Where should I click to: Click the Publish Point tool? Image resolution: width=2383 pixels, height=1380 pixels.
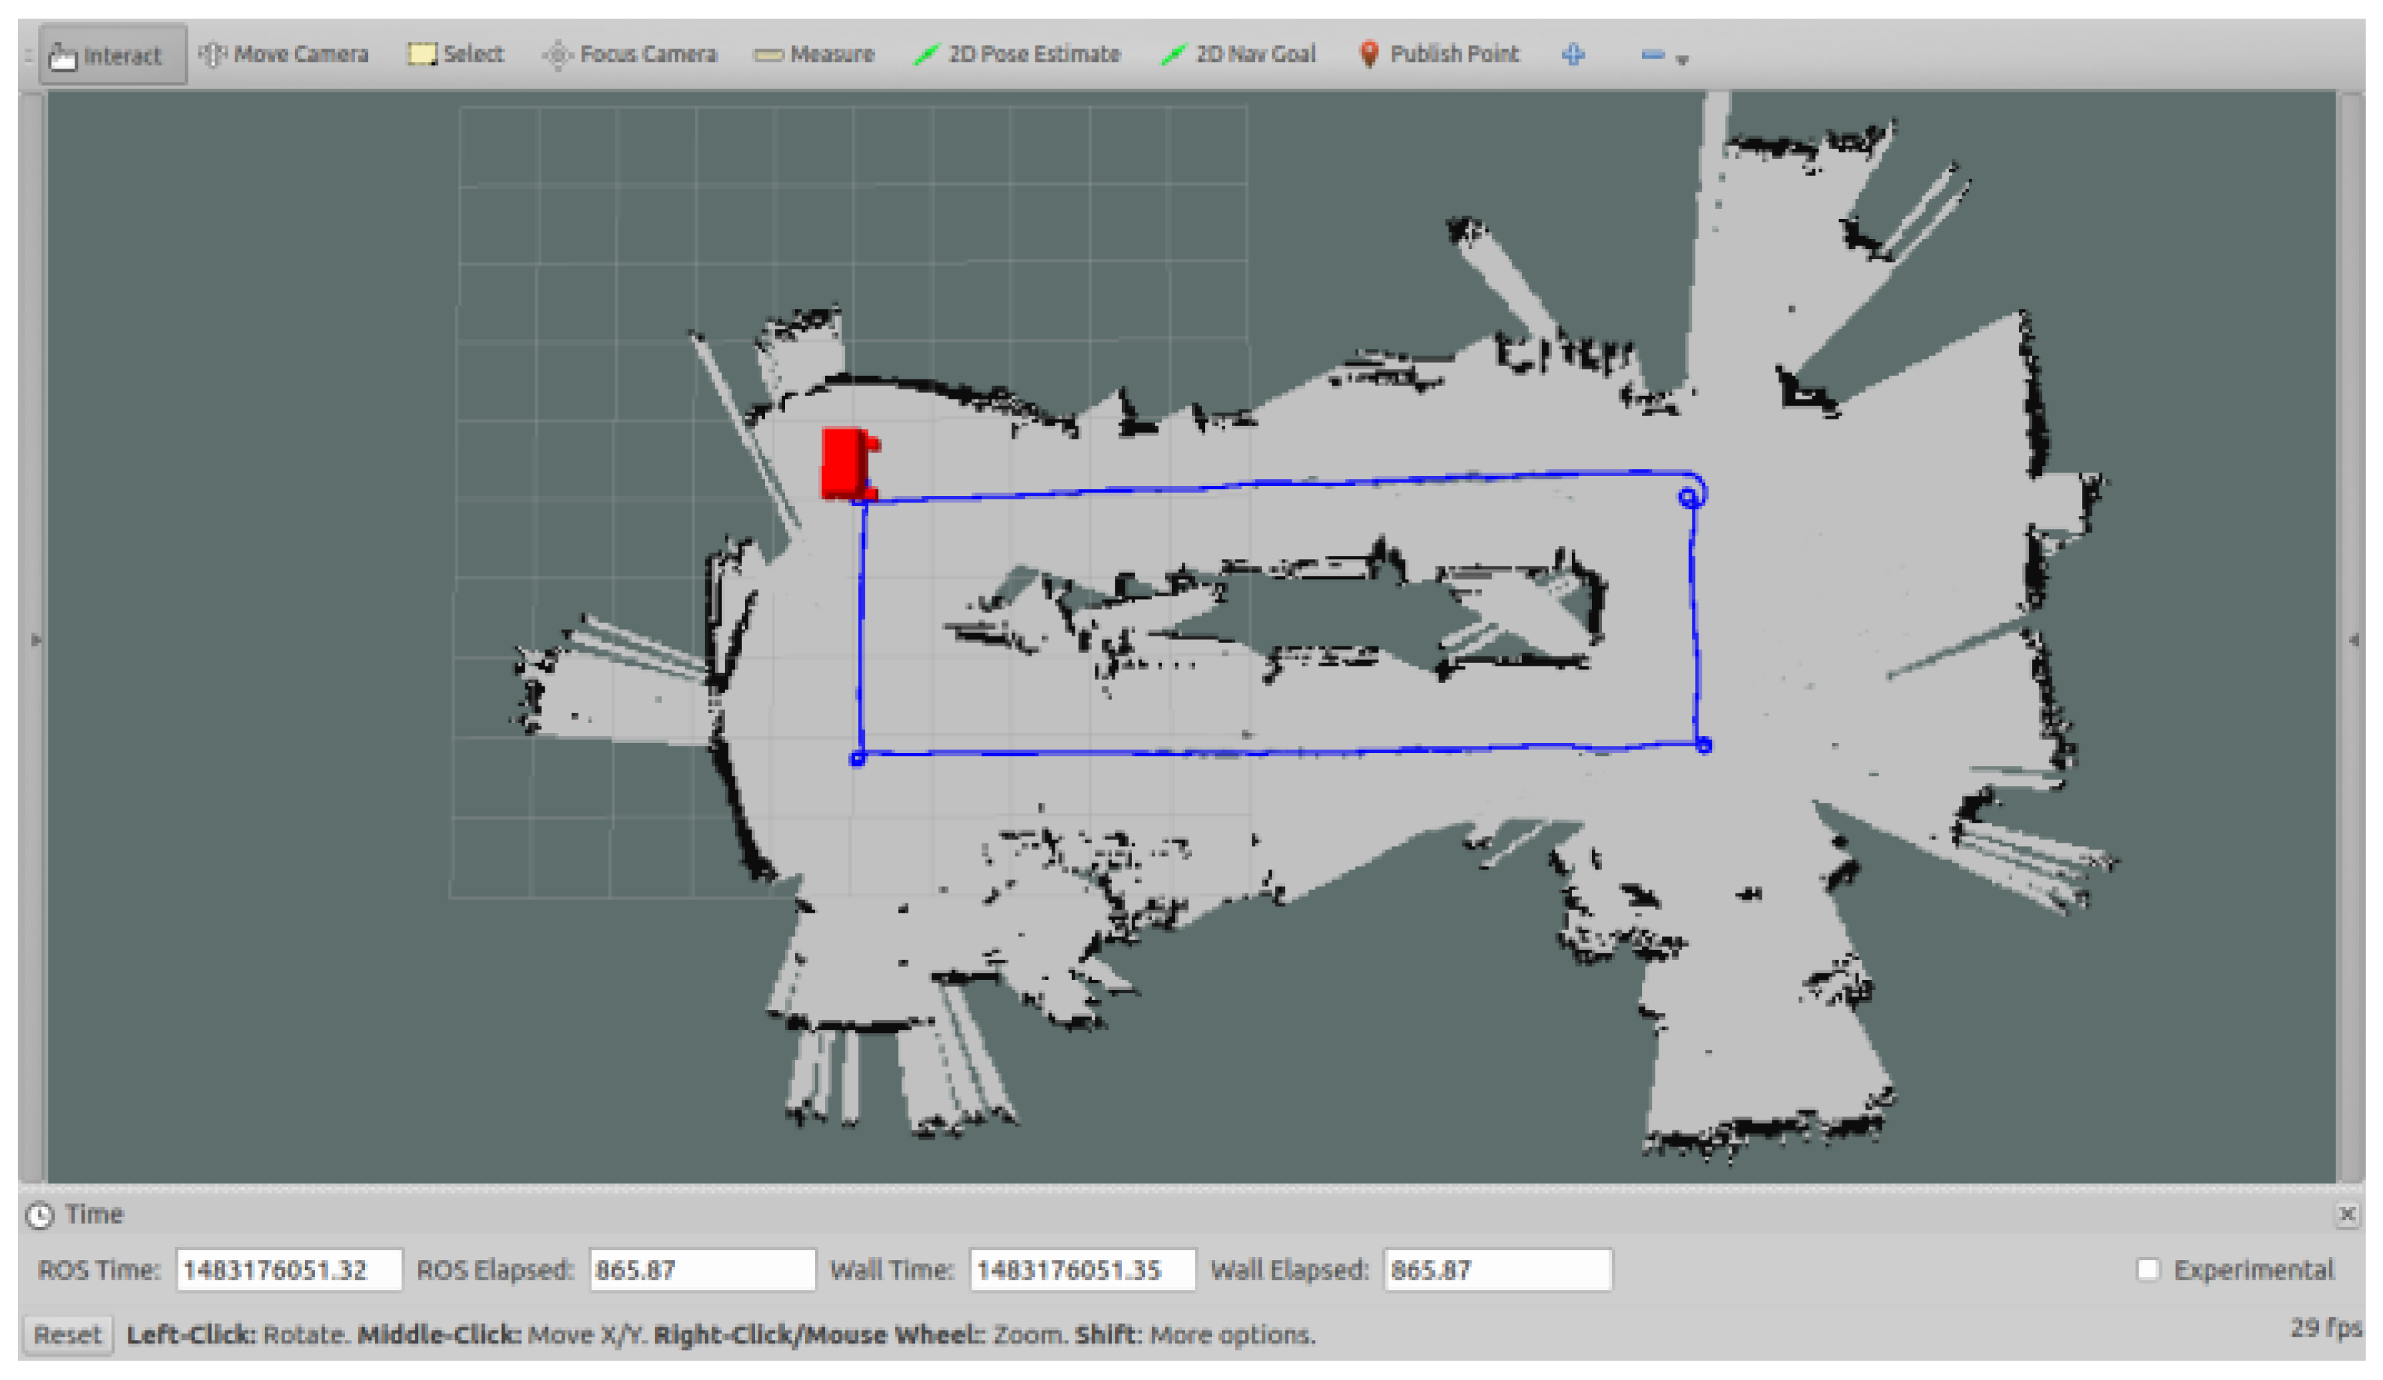coord(1438,55)
